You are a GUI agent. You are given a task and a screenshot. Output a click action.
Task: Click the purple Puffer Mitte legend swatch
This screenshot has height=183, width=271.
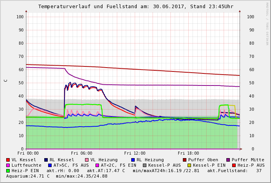coord(228,160)
